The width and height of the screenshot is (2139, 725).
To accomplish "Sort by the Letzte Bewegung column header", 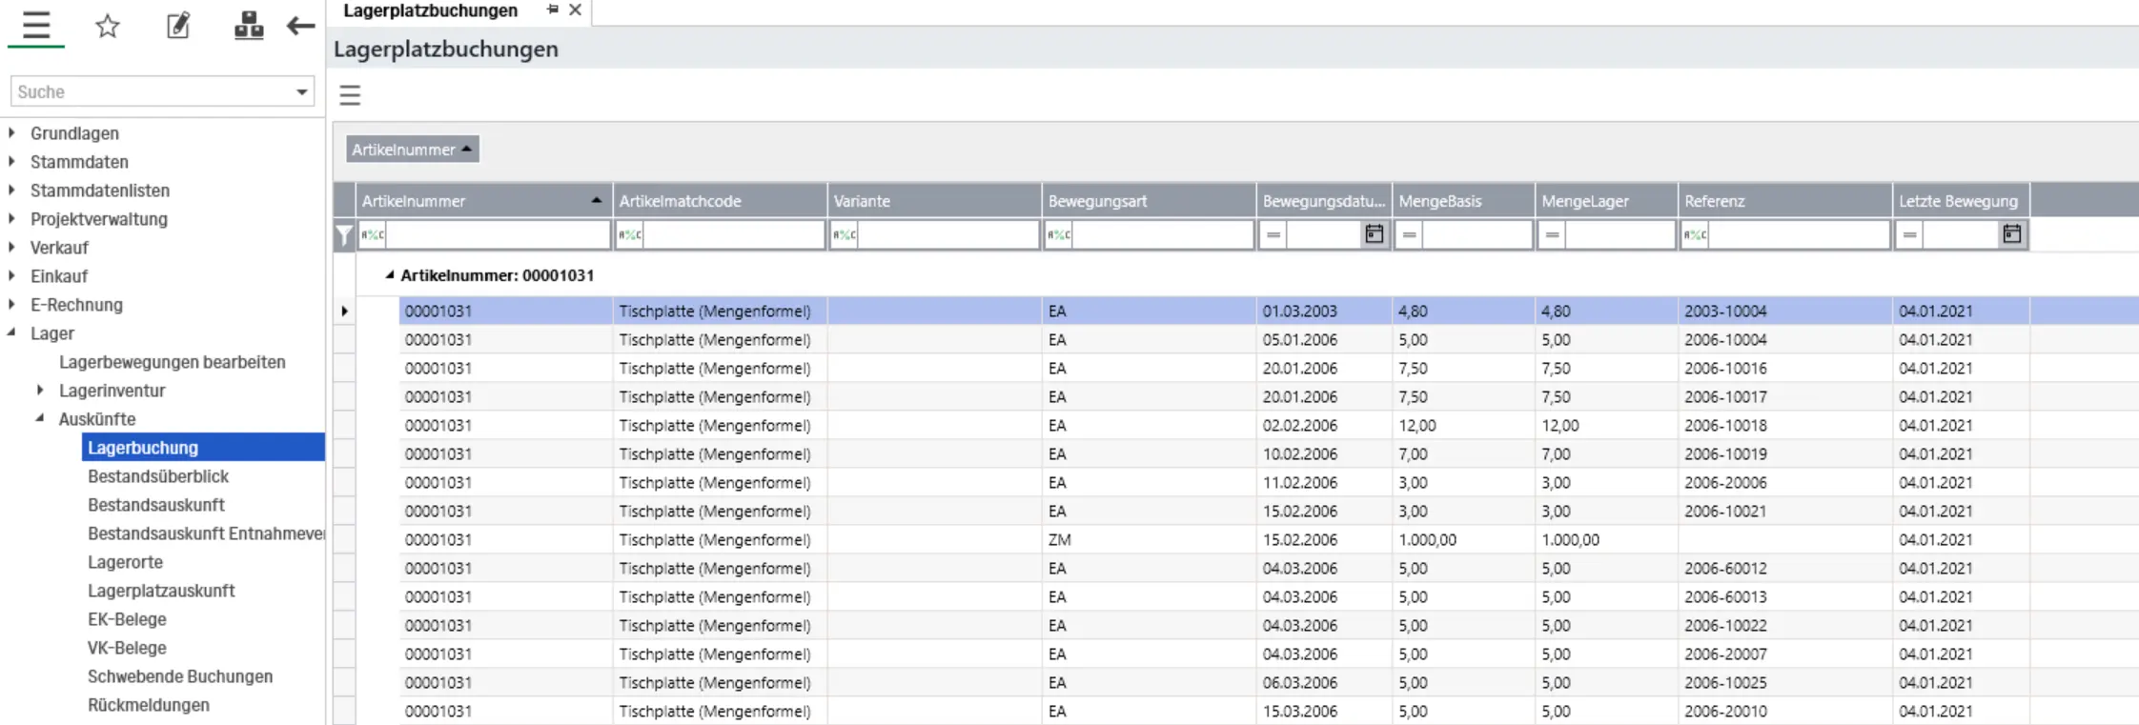I will pyautogui.click(x=1962, y=201).
